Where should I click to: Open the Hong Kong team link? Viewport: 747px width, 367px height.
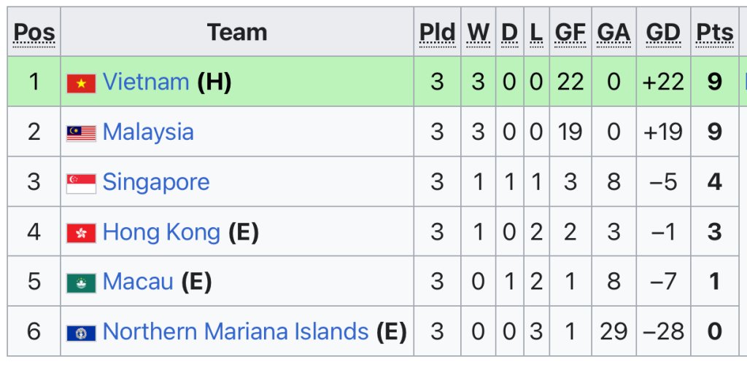click(161, 232)
